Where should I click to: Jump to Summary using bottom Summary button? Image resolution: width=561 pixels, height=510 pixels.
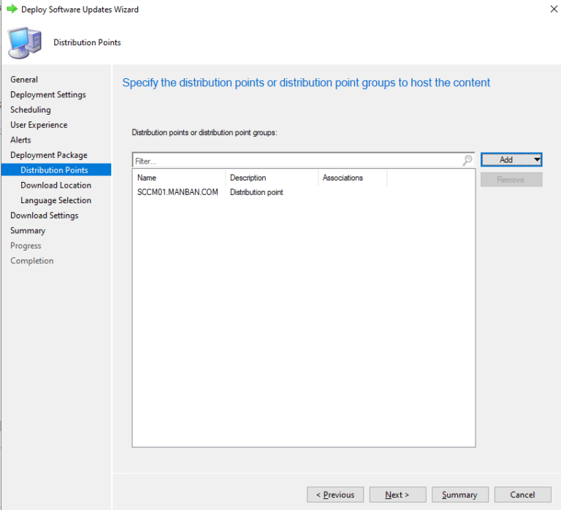click(x=459, y=495)
